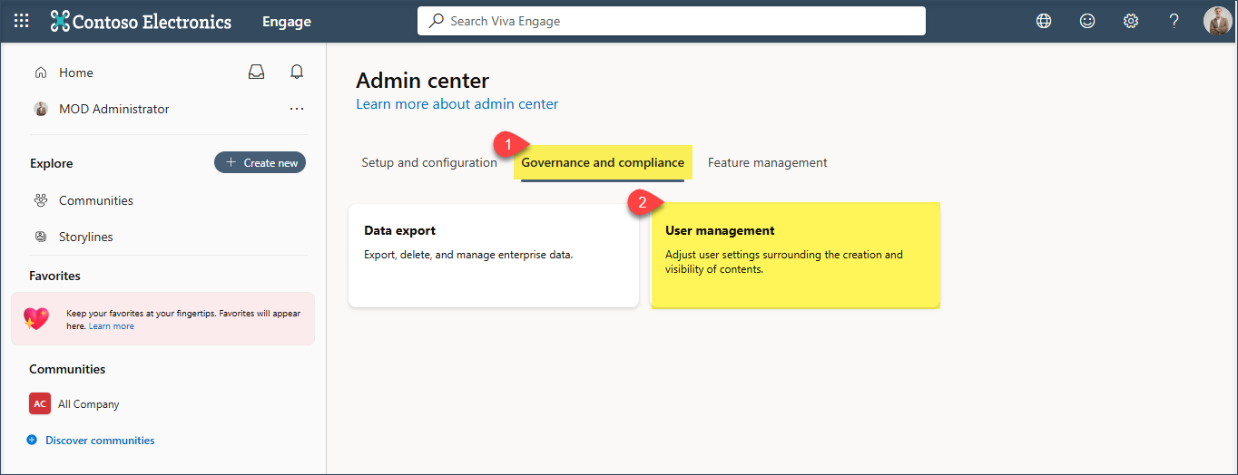Open the settings gear icon
Image resolution: width=1238 pixels, height=475 pixels.
(x=1131, y=21)
